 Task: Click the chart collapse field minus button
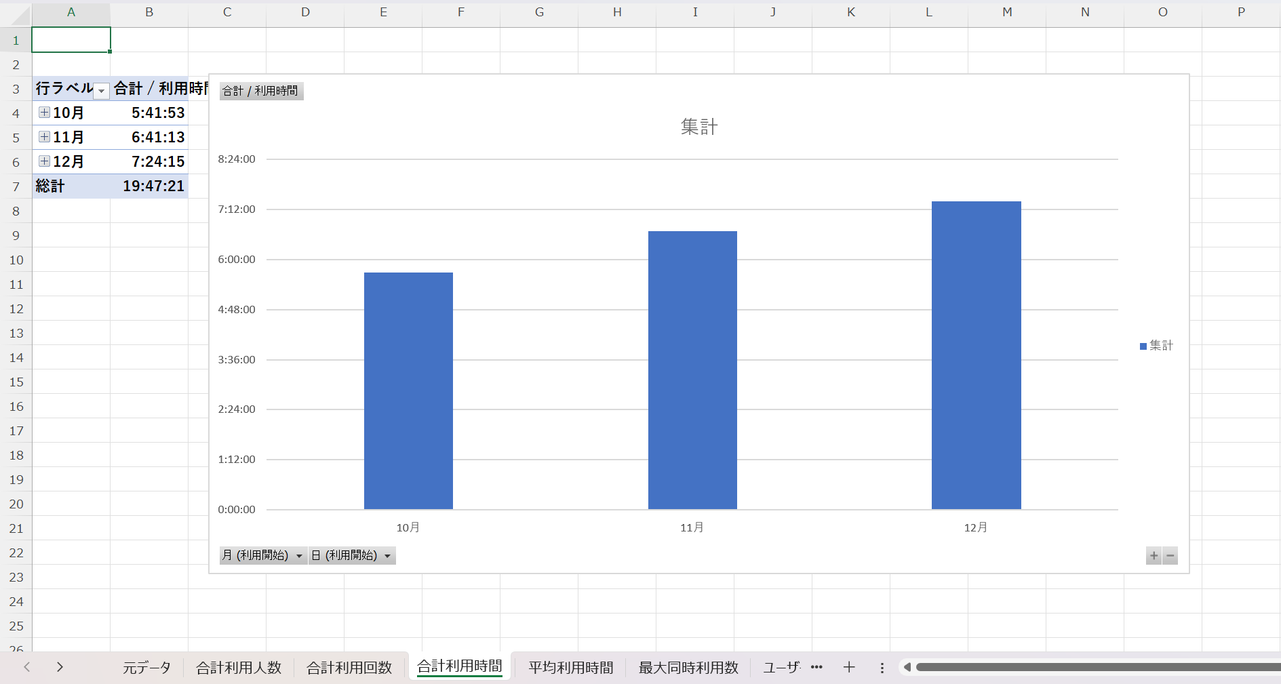[1170, 556]
